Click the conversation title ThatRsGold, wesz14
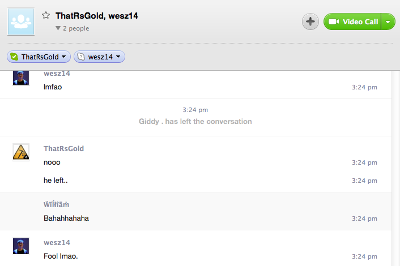 (x=97, y=16)
